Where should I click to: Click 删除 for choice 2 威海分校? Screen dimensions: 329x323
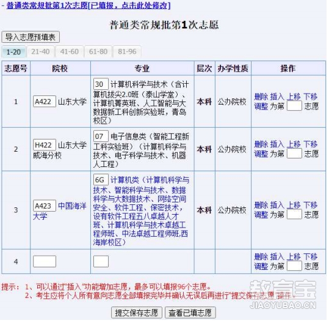(261, 144)
